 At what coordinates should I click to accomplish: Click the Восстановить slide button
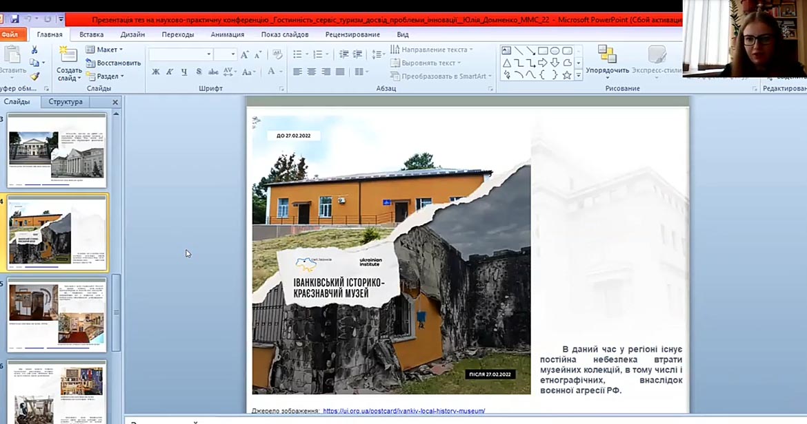click(x=113, y=63)
